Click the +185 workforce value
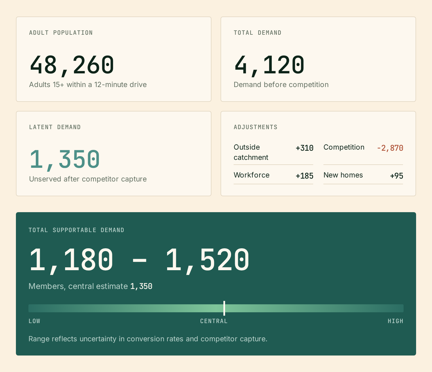Image resolution: width=432 pixels, height=372 pixels. [304, 176]
